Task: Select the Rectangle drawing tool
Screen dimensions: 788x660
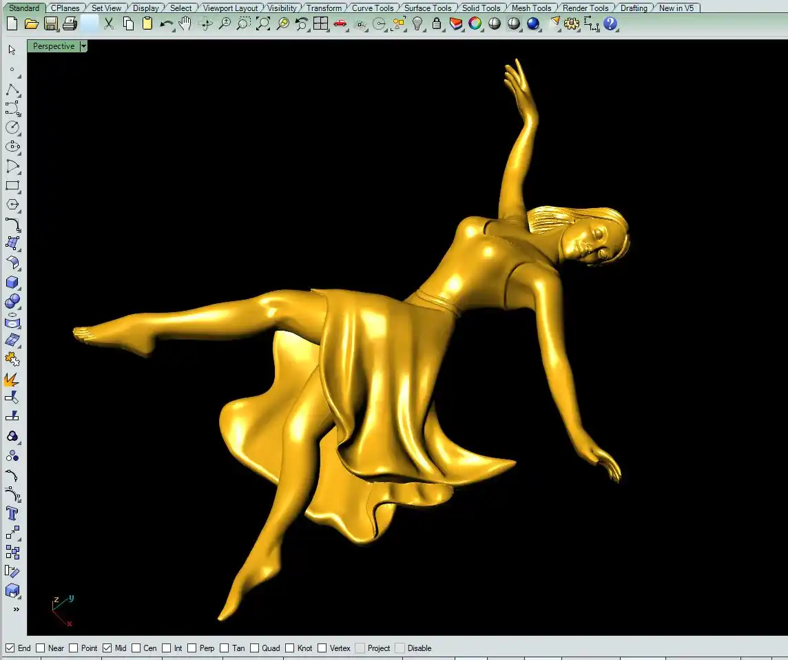Action: tap(12, 186)
